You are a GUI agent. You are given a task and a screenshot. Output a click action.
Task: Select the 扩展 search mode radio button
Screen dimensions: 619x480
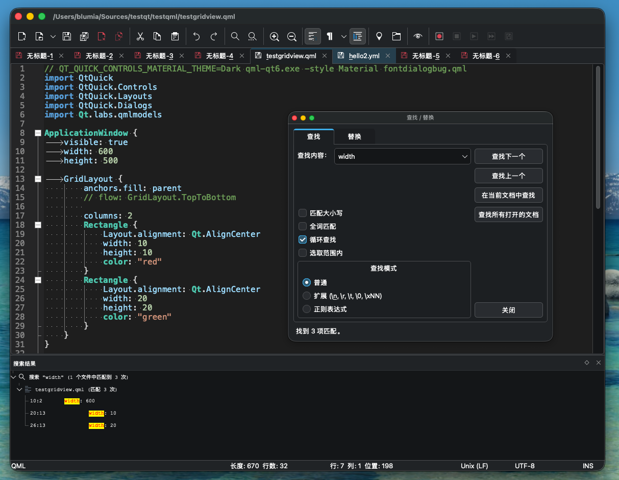(x=307, y=296)
